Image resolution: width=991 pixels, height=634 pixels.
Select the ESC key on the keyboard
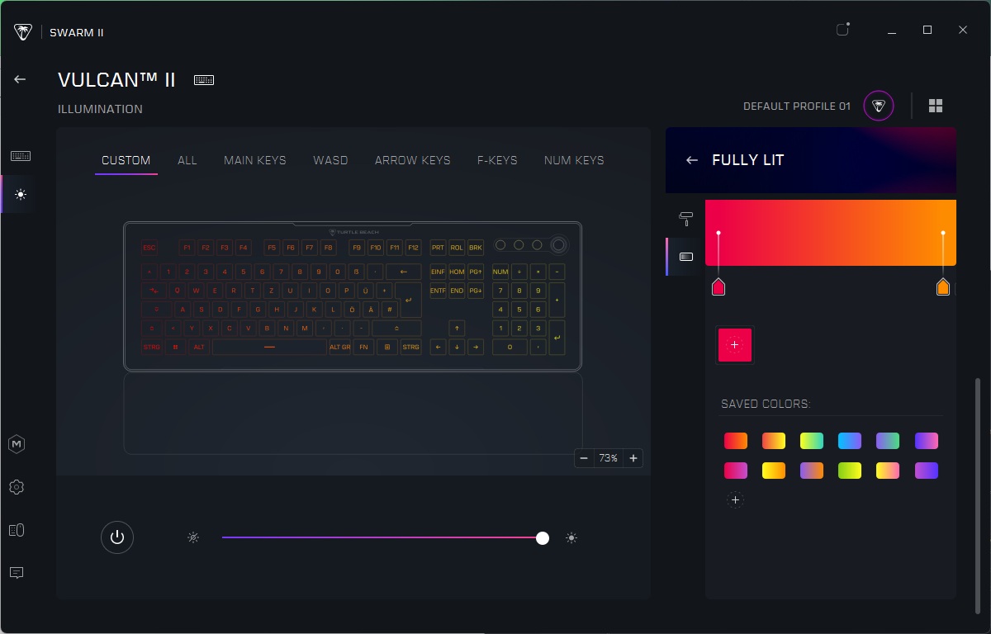[x=149, y=247]
